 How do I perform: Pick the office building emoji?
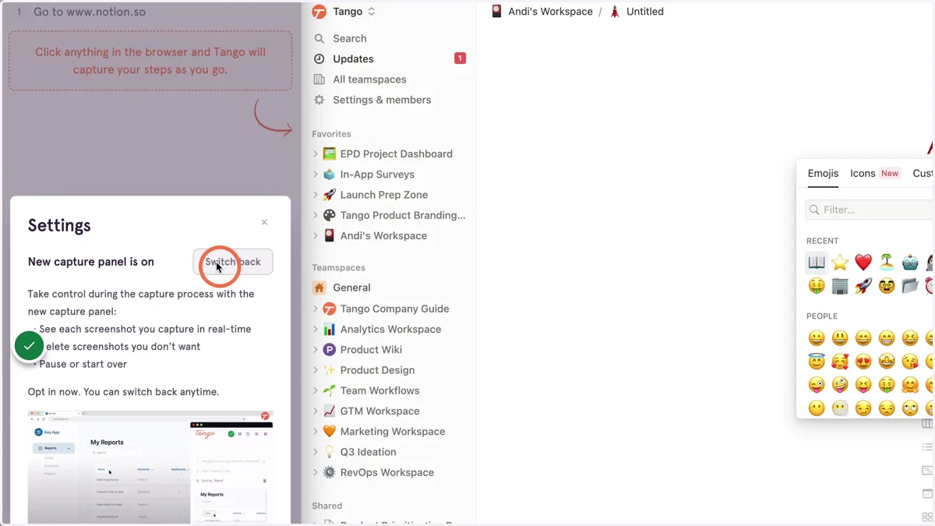(x=840, y=286)
